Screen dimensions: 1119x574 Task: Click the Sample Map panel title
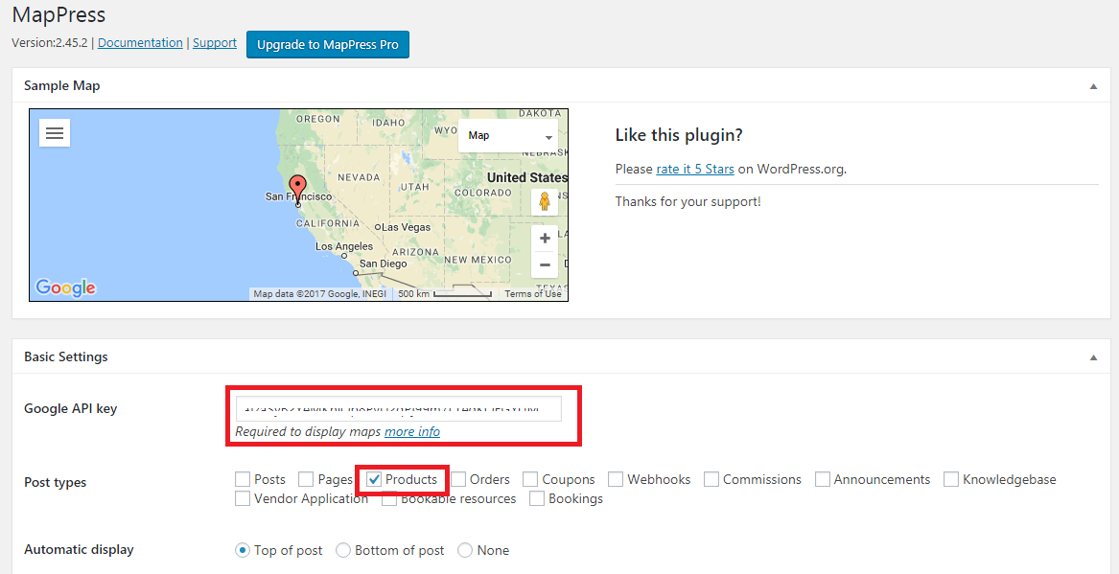pos(62,85)
